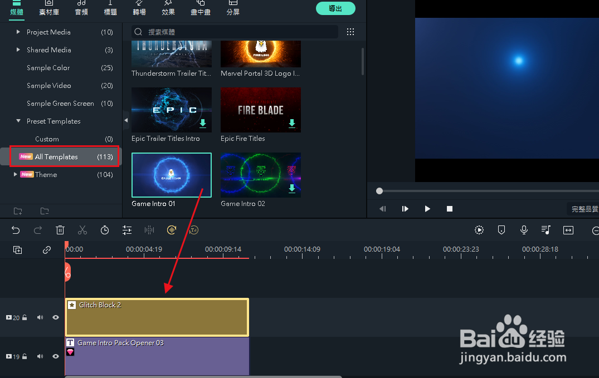Click the split scissors on the playhead
599x378 pixels.
pyautogui.click(x=67, y=272)
